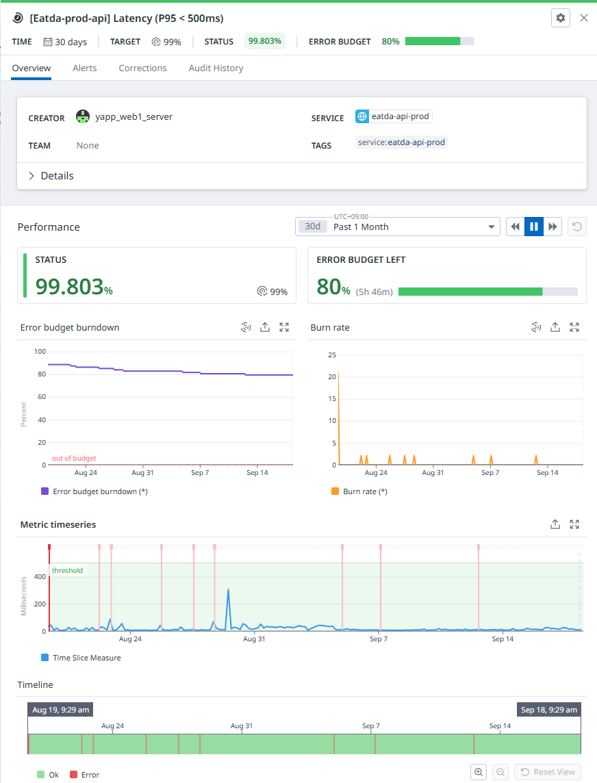Click the 5h 46m remaining budget text
Viewport: 597px width, 783px height.
(374, 292)
